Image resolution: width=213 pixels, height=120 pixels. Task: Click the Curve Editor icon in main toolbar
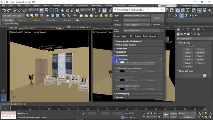183,10
